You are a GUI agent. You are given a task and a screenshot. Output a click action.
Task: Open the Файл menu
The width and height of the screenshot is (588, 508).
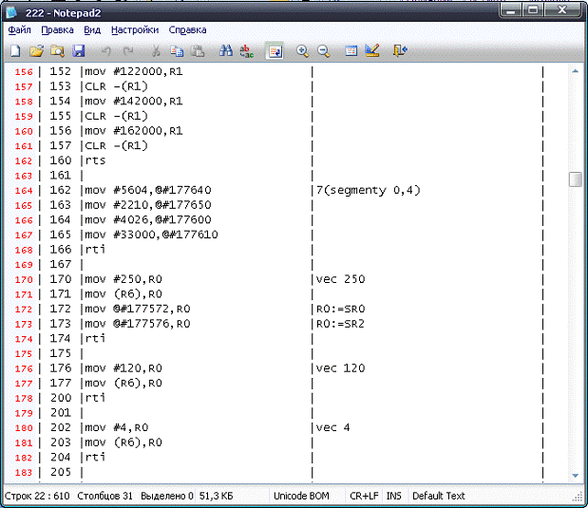(x=18, y=29)
